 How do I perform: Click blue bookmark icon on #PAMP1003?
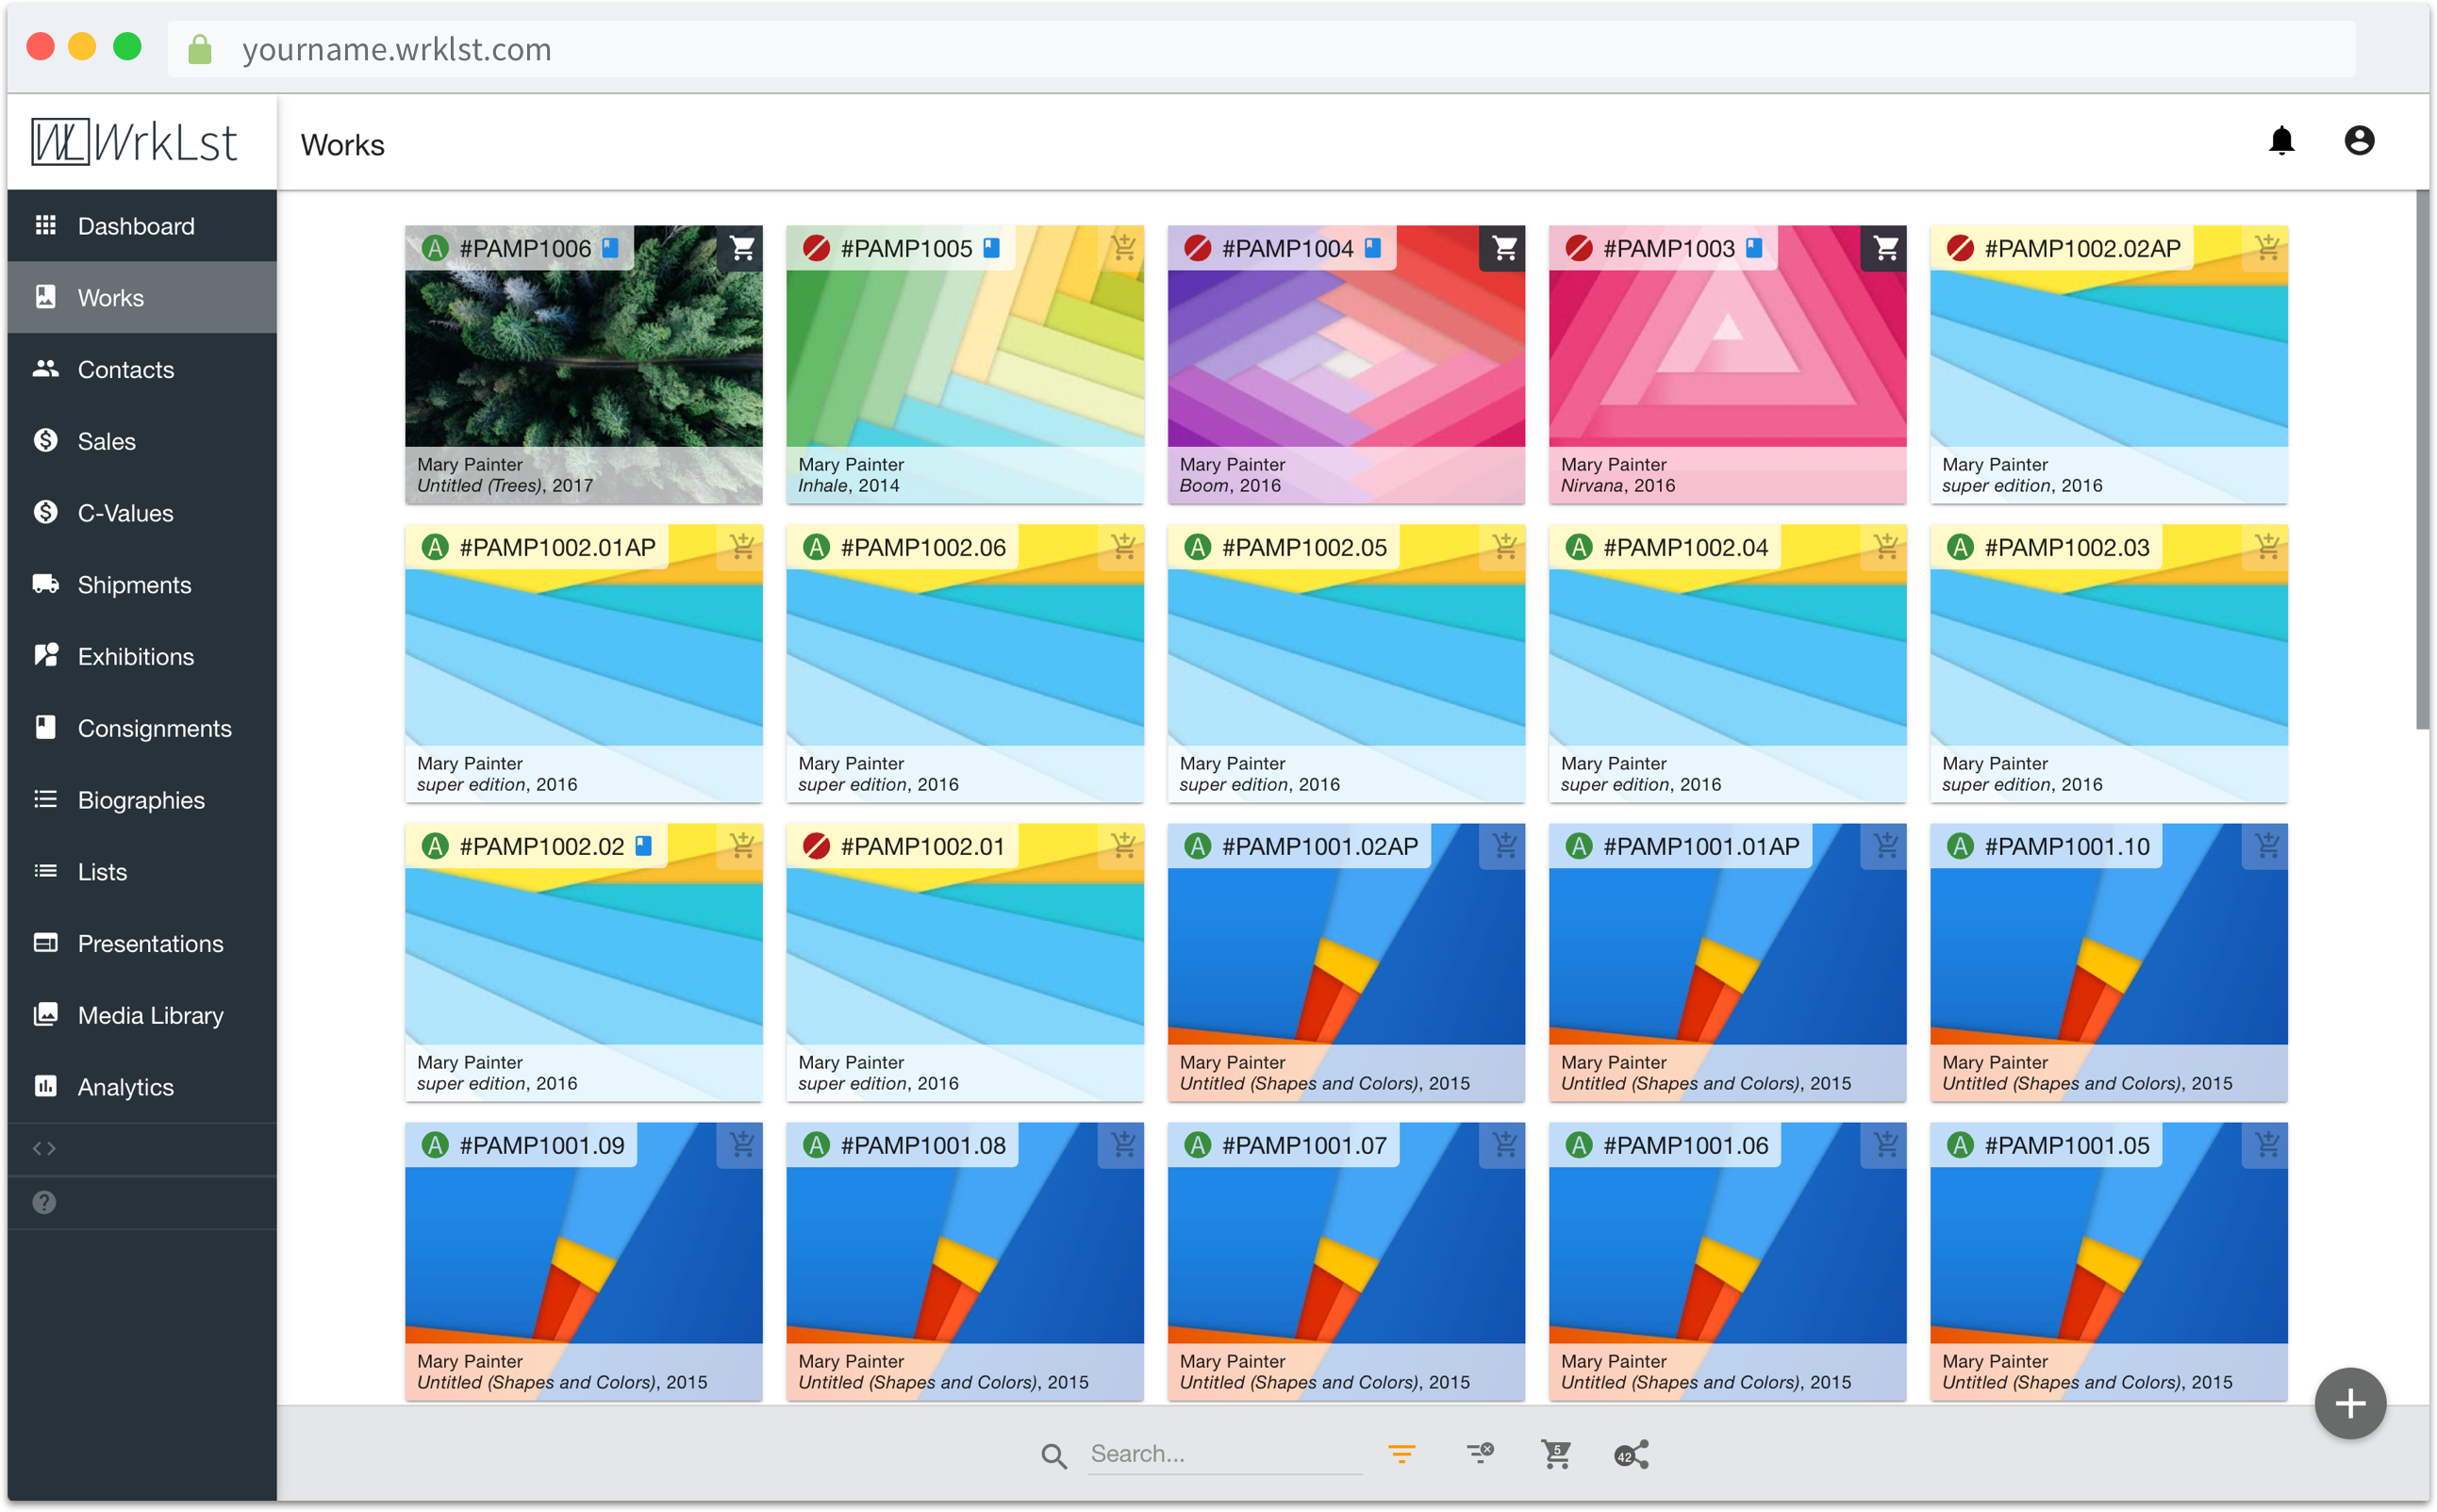point(1754,248)
